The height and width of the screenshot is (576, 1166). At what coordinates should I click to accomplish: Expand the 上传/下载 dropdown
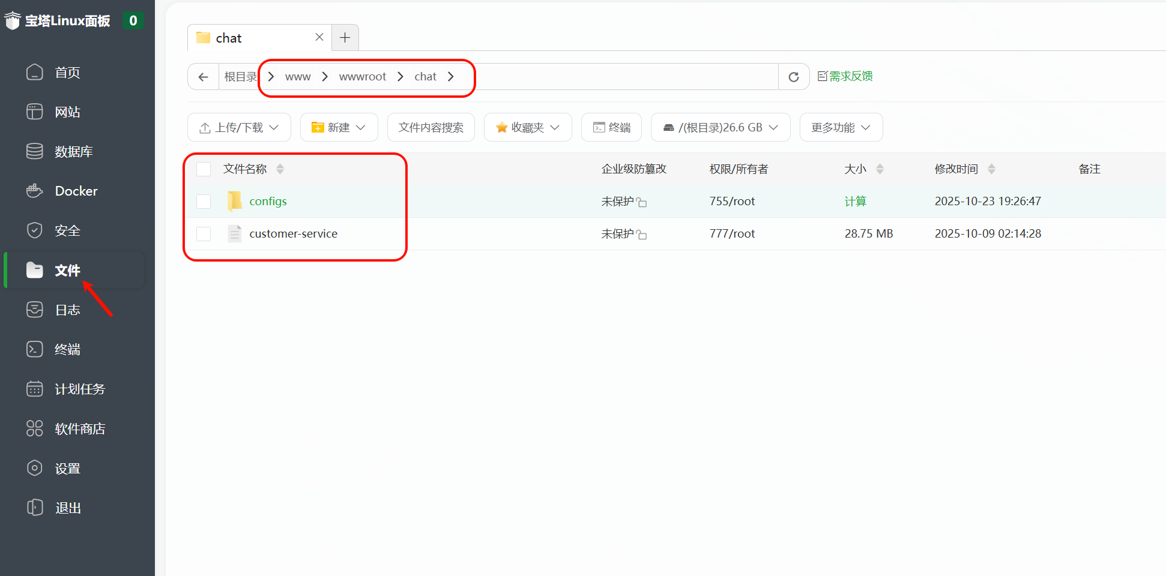coord(239,127)
